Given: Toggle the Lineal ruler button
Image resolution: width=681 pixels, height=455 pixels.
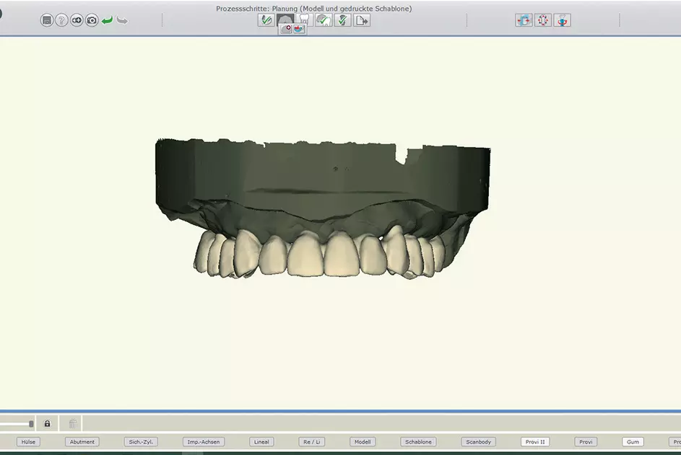Looking at the screenshot, I should [261, 441].
